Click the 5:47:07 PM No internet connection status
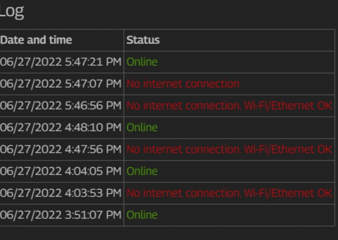This screenshot has width=338, height=240. tap(183, 84)
